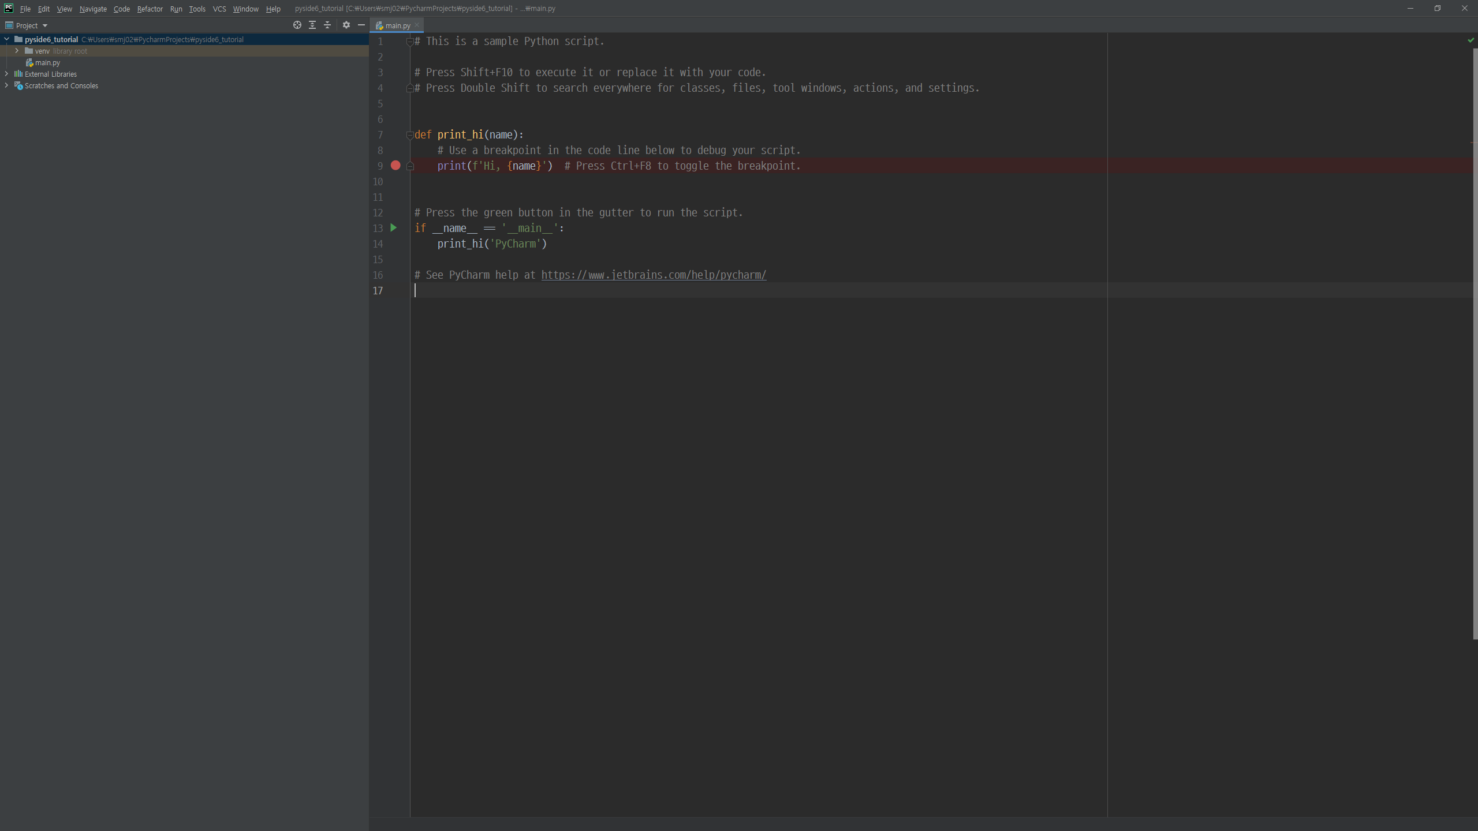Run script using green gutter arrow
This screenshot has height=831, width=1478.
pyautogui.click(x=394, y=228)
